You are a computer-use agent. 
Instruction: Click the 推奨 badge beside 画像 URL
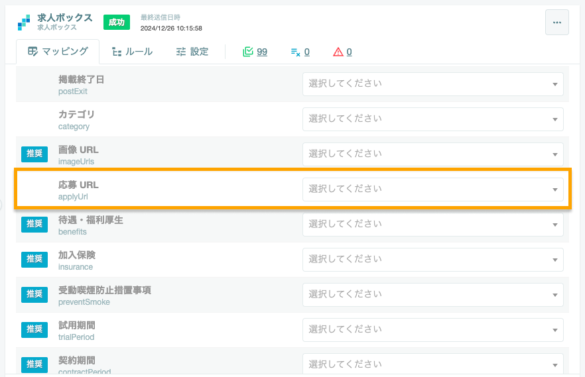[34, 154]
